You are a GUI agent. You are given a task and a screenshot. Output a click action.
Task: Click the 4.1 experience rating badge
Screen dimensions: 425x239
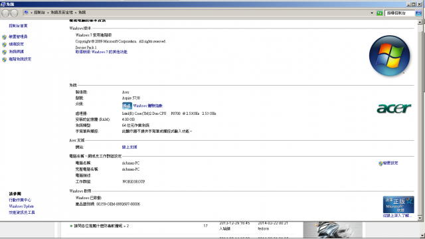click(127, 106)
